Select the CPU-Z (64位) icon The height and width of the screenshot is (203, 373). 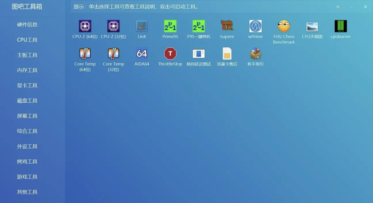pos(85,26)
